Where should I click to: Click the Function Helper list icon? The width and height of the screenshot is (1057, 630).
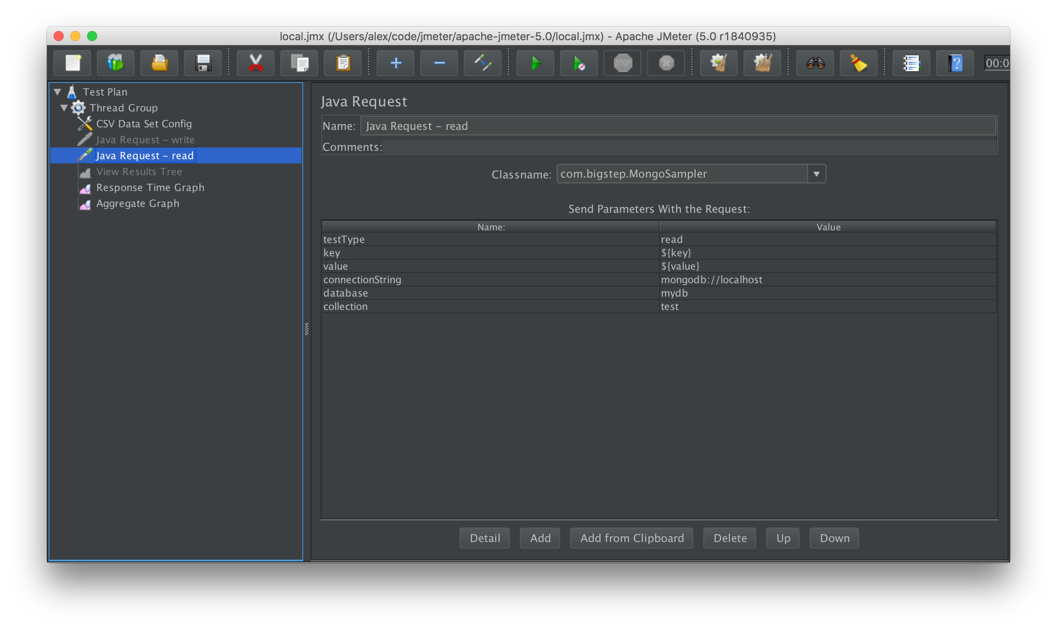point(911,63)
